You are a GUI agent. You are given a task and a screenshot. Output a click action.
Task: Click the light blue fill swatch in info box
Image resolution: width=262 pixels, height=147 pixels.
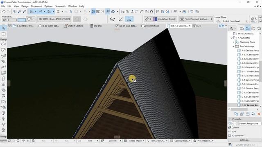22,20
